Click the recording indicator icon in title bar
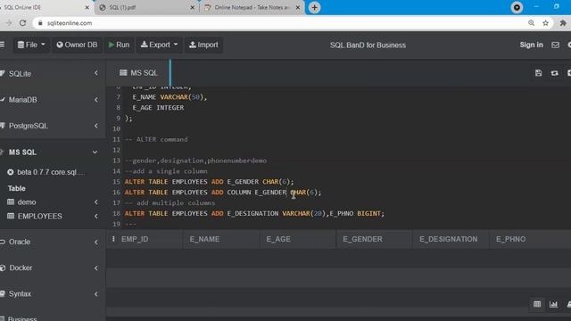The image size is (571, 321). pyautogui.click(x=517, y=7)
